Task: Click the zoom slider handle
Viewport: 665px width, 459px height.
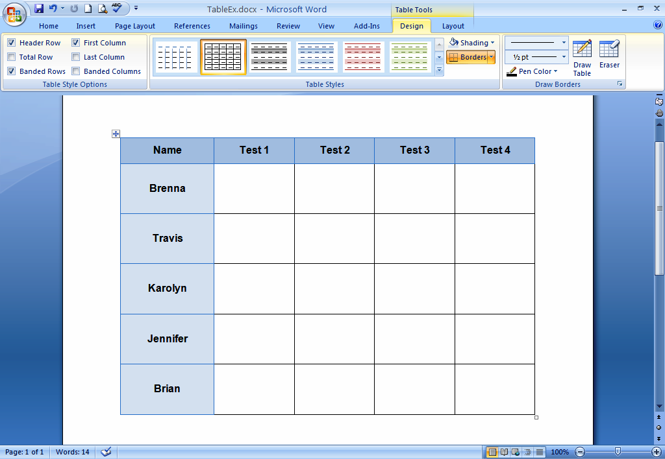Action: (618, 452)
